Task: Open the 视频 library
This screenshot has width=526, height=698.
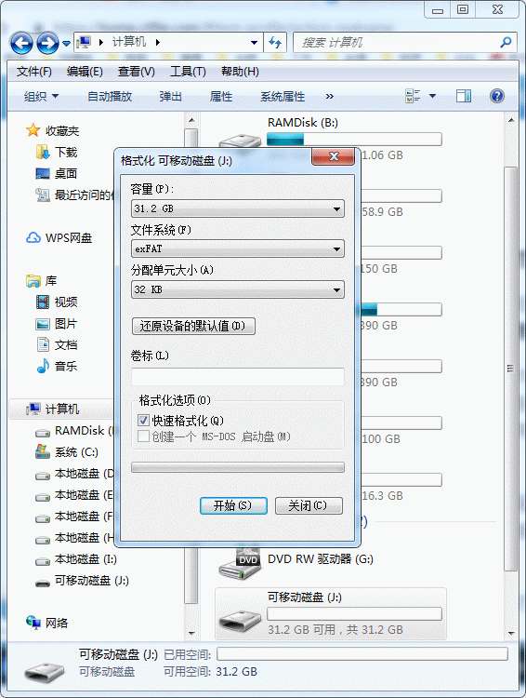Action: [x=57, y=302]
